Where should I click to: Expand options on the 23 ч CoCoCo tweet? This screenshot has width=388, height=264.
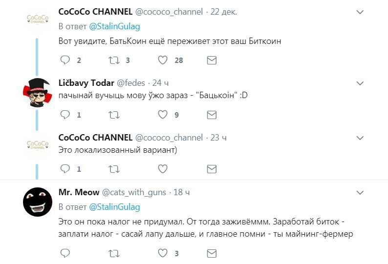pos(360,138)
